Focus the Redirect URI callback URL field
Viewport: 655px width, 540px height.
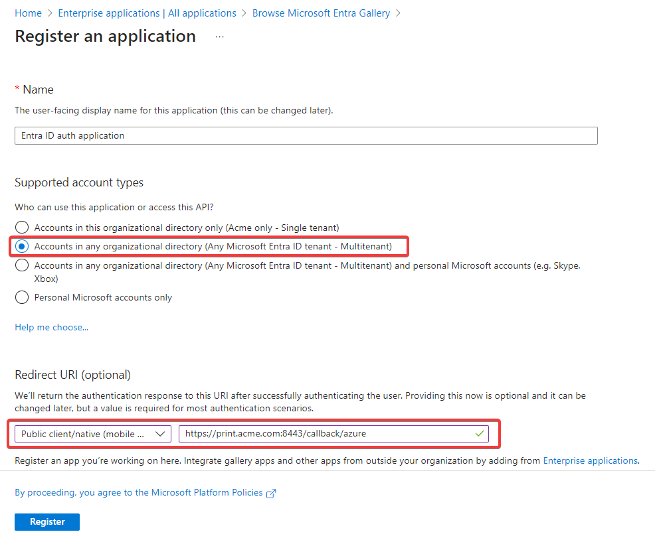(x=326, y=434)
